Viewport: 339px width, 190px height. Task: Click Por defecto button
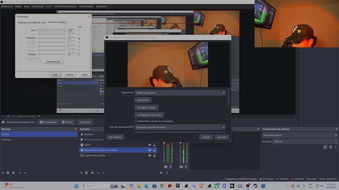[x=115, y=137]
